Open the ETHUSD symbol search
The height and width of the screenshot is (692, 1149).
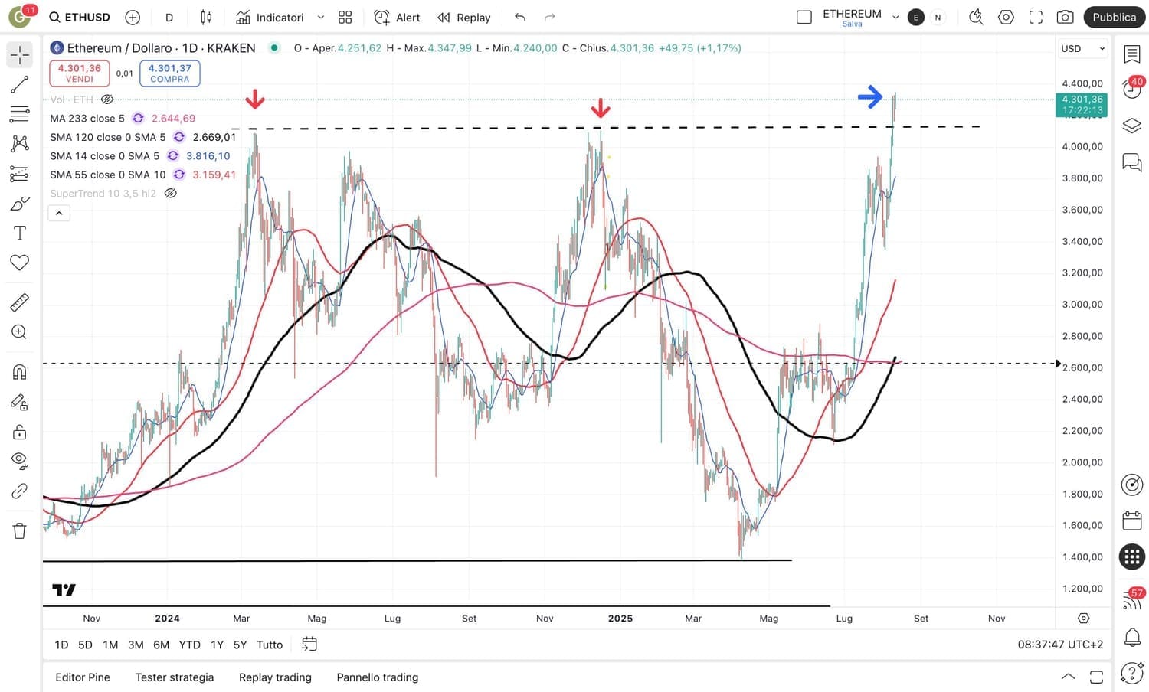(80, 17)
